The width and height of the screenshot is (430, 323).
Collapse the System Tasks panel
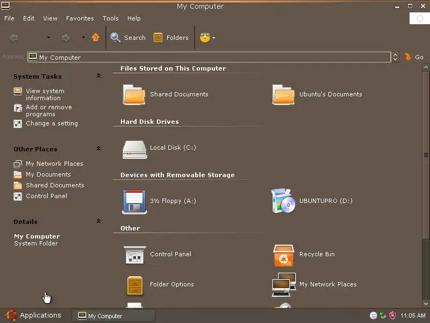click(98, 76)
